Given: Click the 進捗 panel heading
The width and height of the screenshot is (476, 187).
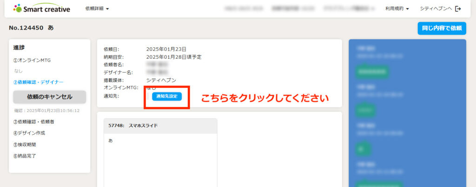Looking at the screenshot, I should point(19,47).
